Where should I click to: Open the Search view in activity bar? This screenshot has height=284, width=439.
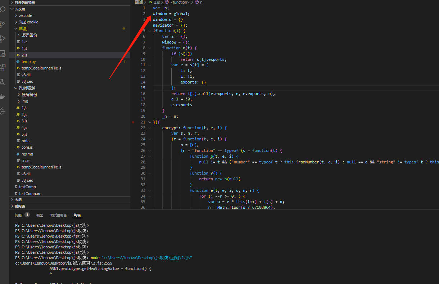point(3,9)
